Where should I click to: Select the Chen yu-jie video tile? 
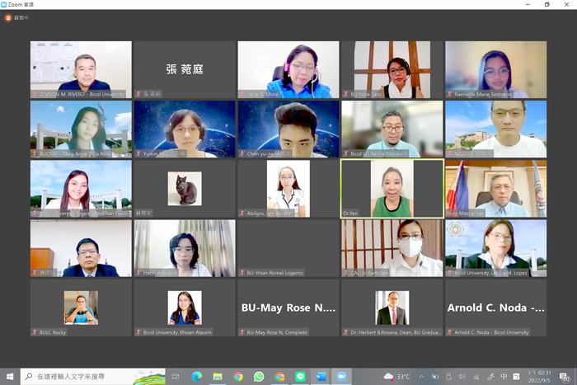pos(288,129)
